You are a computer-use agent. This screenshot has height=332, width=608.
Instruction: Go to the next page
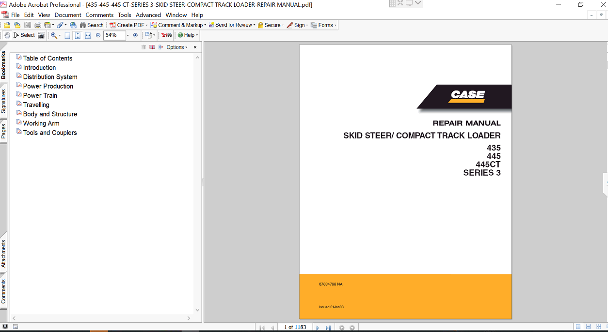click(x=318, y=328)
